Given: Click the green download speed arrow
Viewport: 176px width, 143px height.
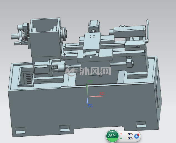Looking at the screenshot, I should tap(121, 138).
